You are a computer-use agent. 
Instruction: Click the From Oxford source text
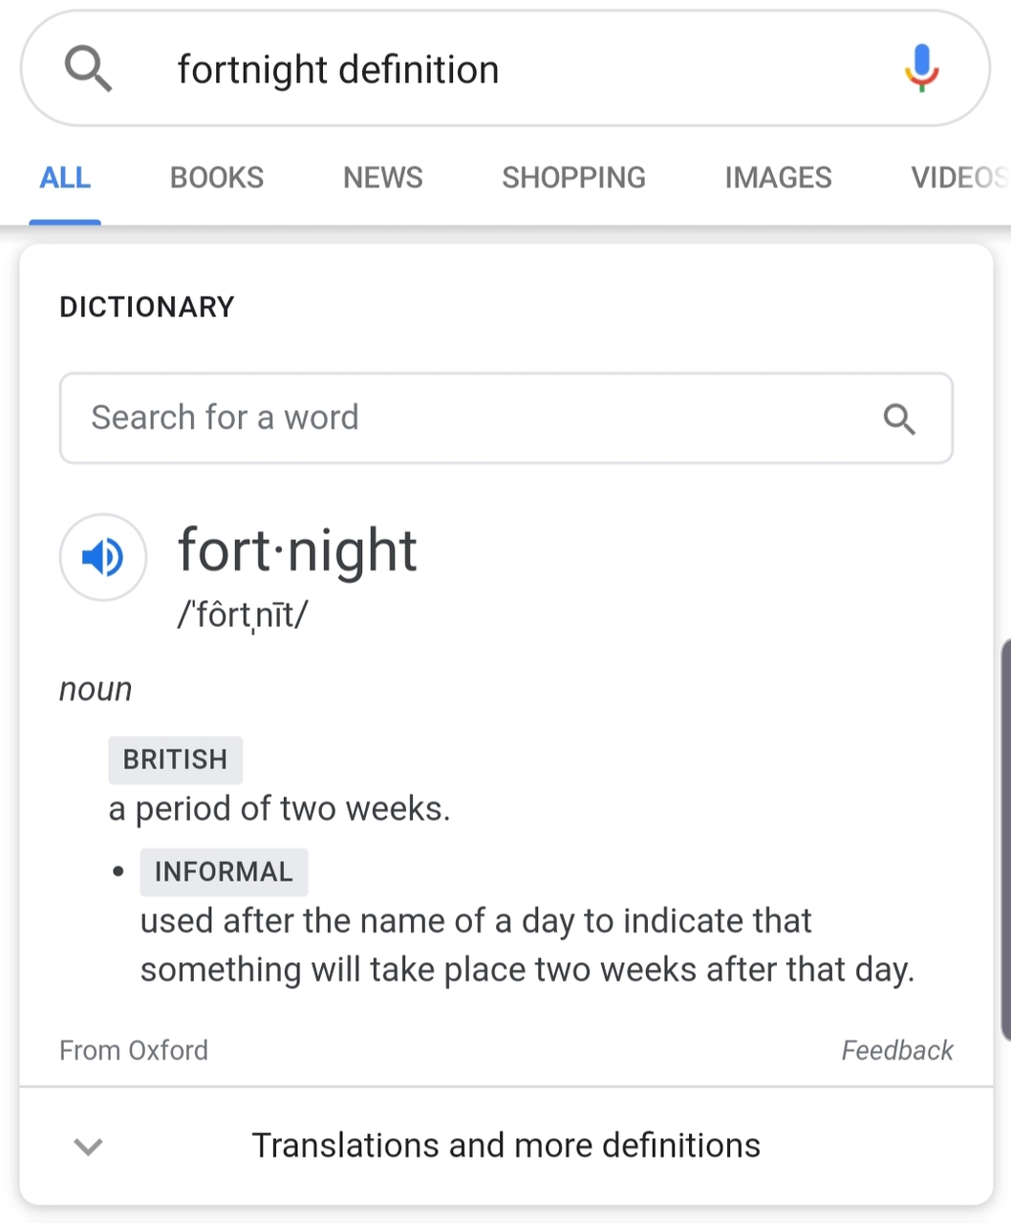(134, 1050)
